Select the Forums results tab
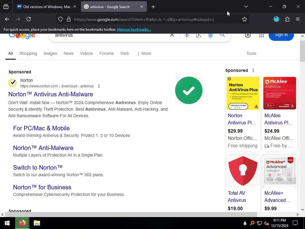This screenshot has height=229, width=305. pos(106,53)
